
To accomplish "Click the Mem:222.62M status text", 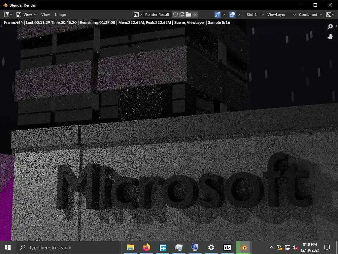I will 131,22.
